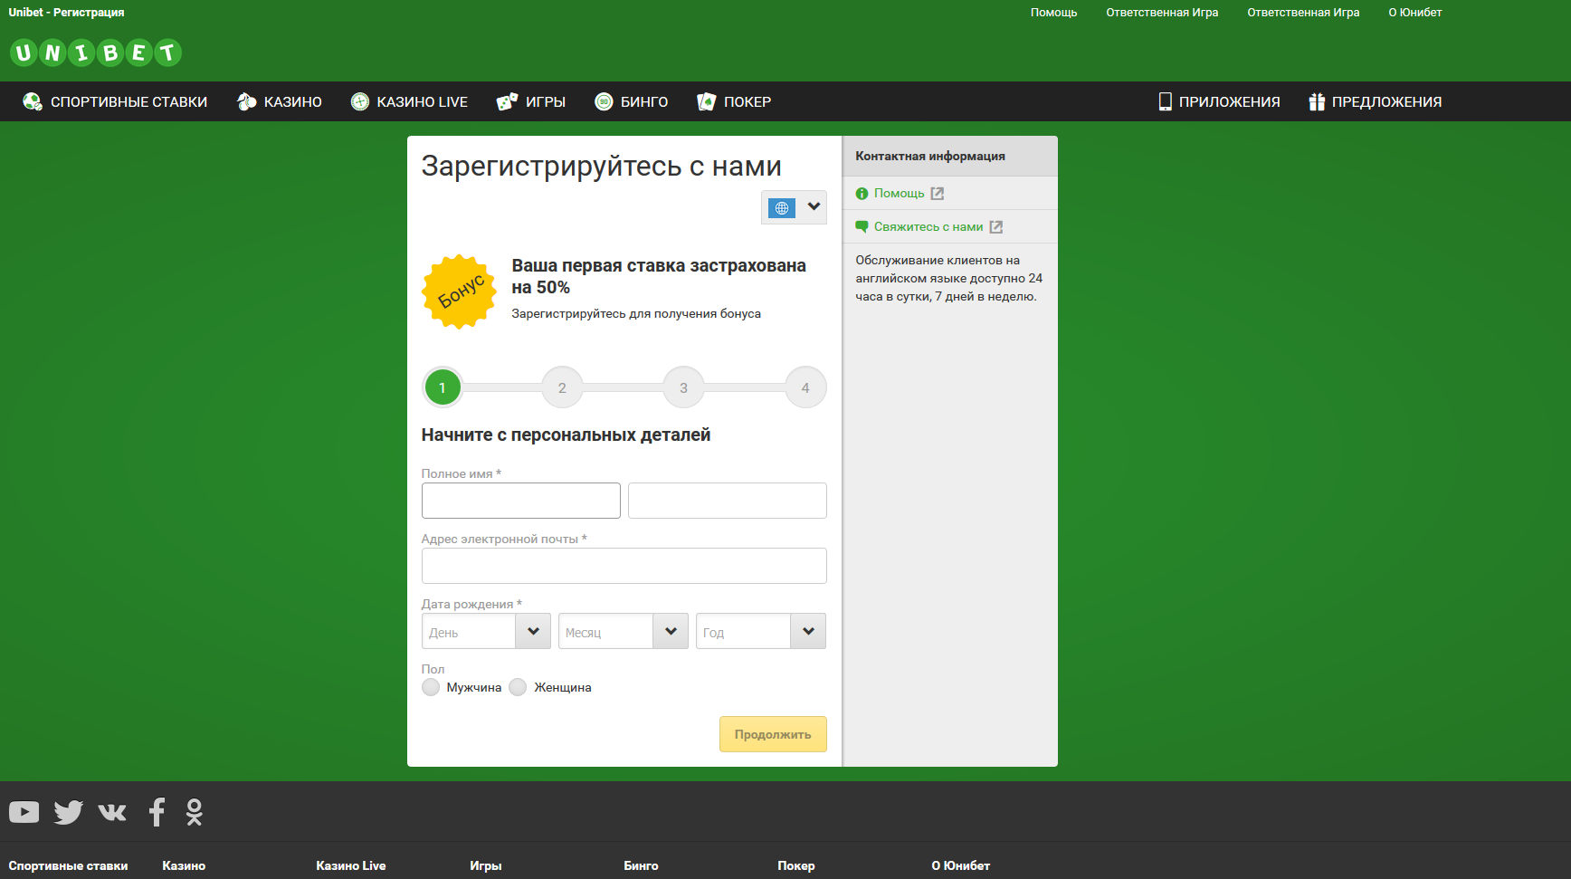Focus the email address input field
Screen dimensions: 1571x879
point(624,566)
